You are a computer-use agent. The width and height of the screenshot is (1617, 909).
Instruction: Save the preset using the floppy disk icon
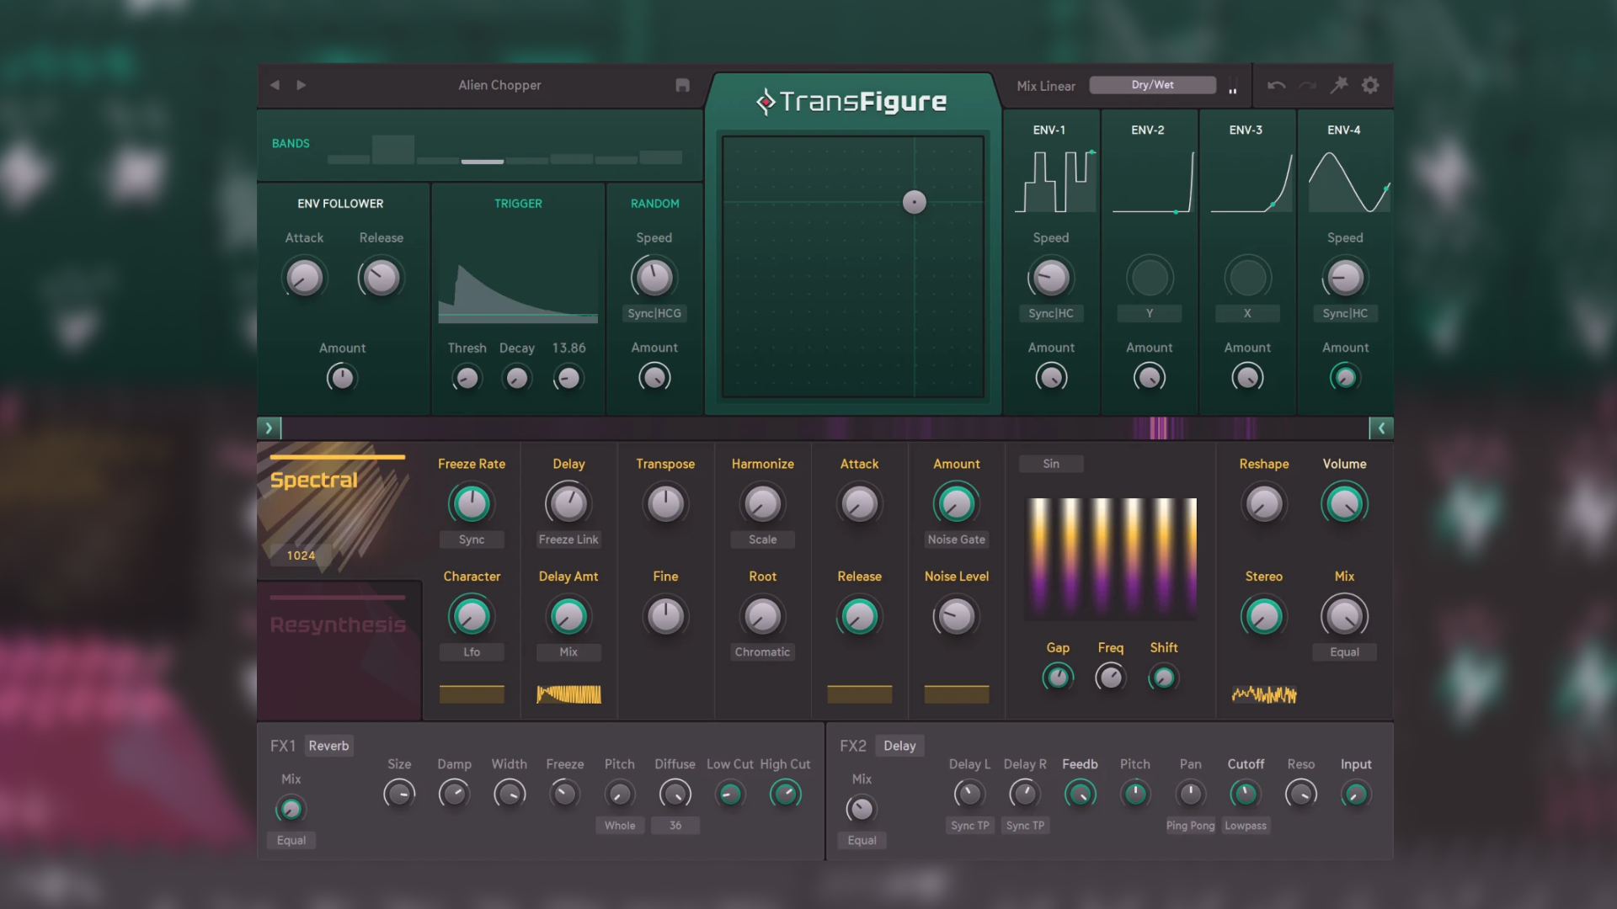coord(682,85)
